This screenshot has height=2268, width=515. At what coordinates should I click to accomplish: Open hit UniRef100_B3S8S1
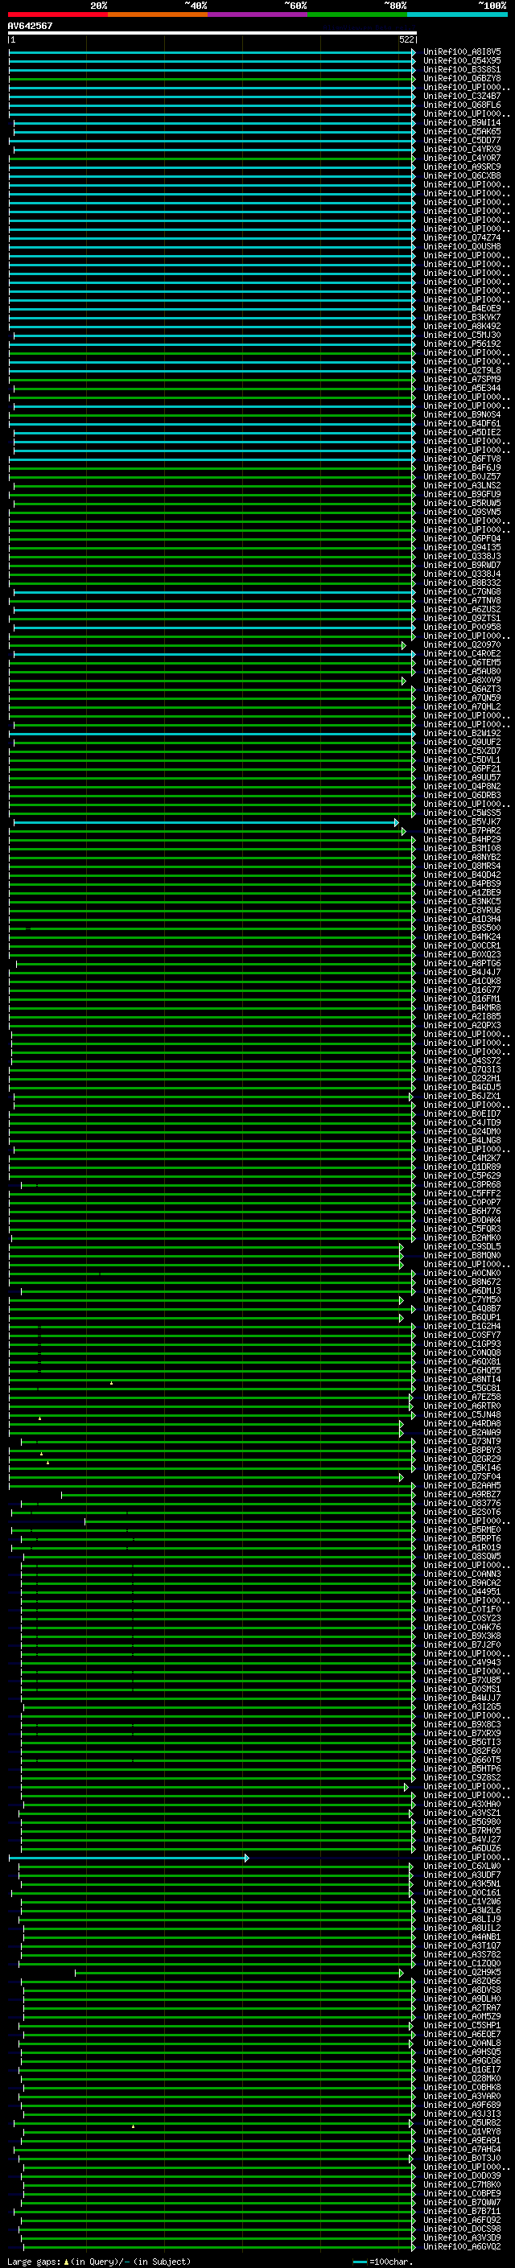[462, 69]
